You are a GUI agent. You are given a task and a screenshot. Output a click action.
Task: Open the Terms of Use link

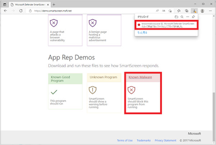125,140
